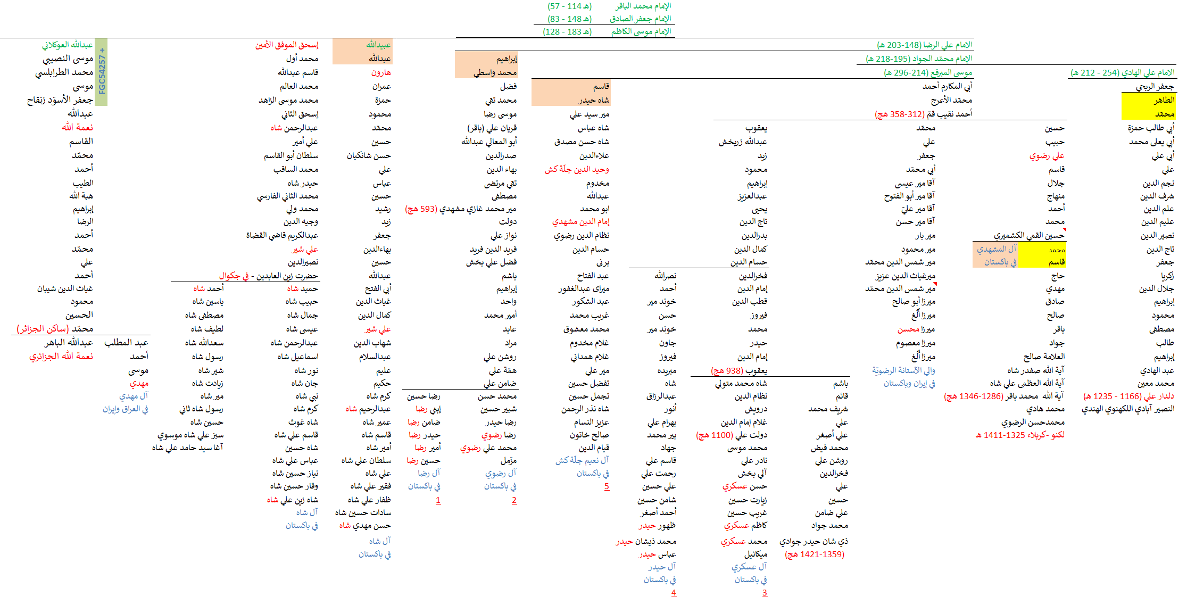
Task: Select the الإمام جعفر الصادق entry
Action: point(640,19)
